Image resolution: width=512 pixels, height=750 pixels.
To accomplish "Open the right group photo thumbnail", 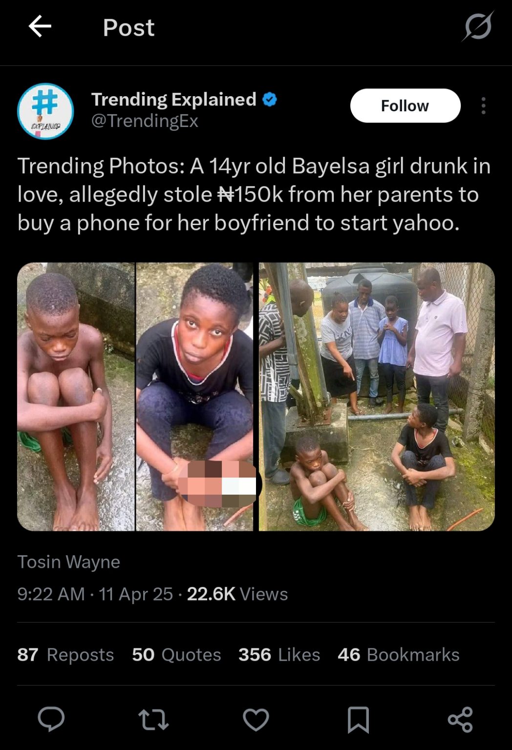I will pyautogui.click(x=377, y=396).
